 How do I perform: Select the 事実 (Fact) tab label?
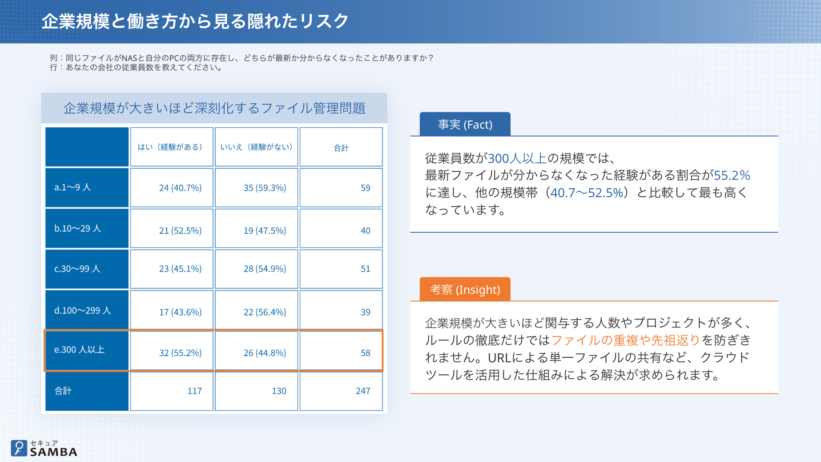465,124
